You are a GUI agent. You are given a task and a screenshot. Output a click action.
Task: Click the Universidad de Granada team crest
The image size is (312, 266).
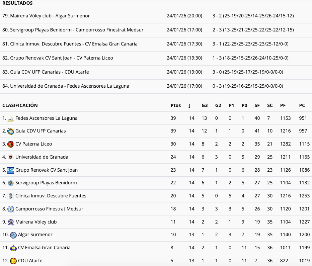tap(11, 157)
